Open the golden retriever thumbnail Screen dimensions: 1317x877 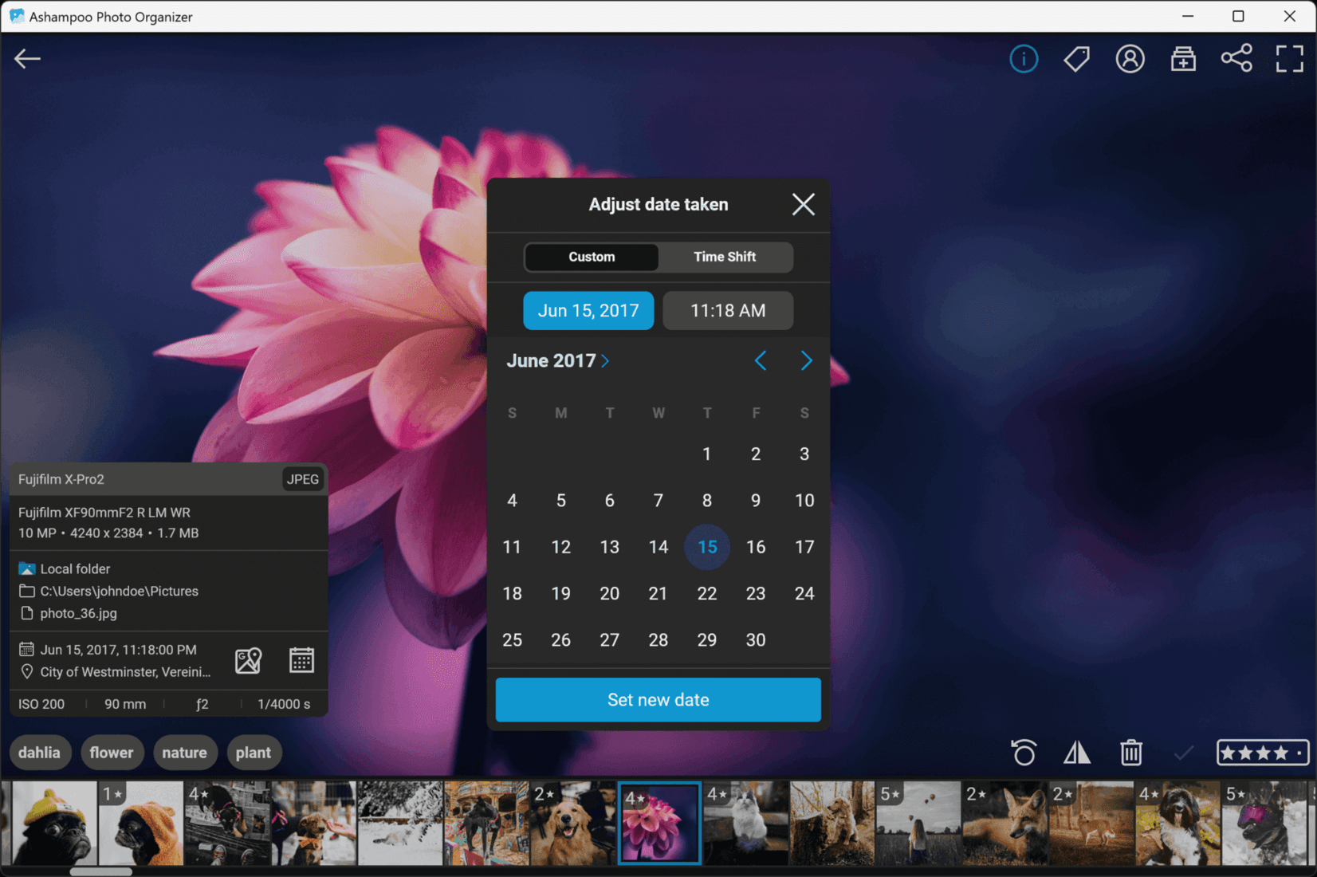click(x=572, y=823)
